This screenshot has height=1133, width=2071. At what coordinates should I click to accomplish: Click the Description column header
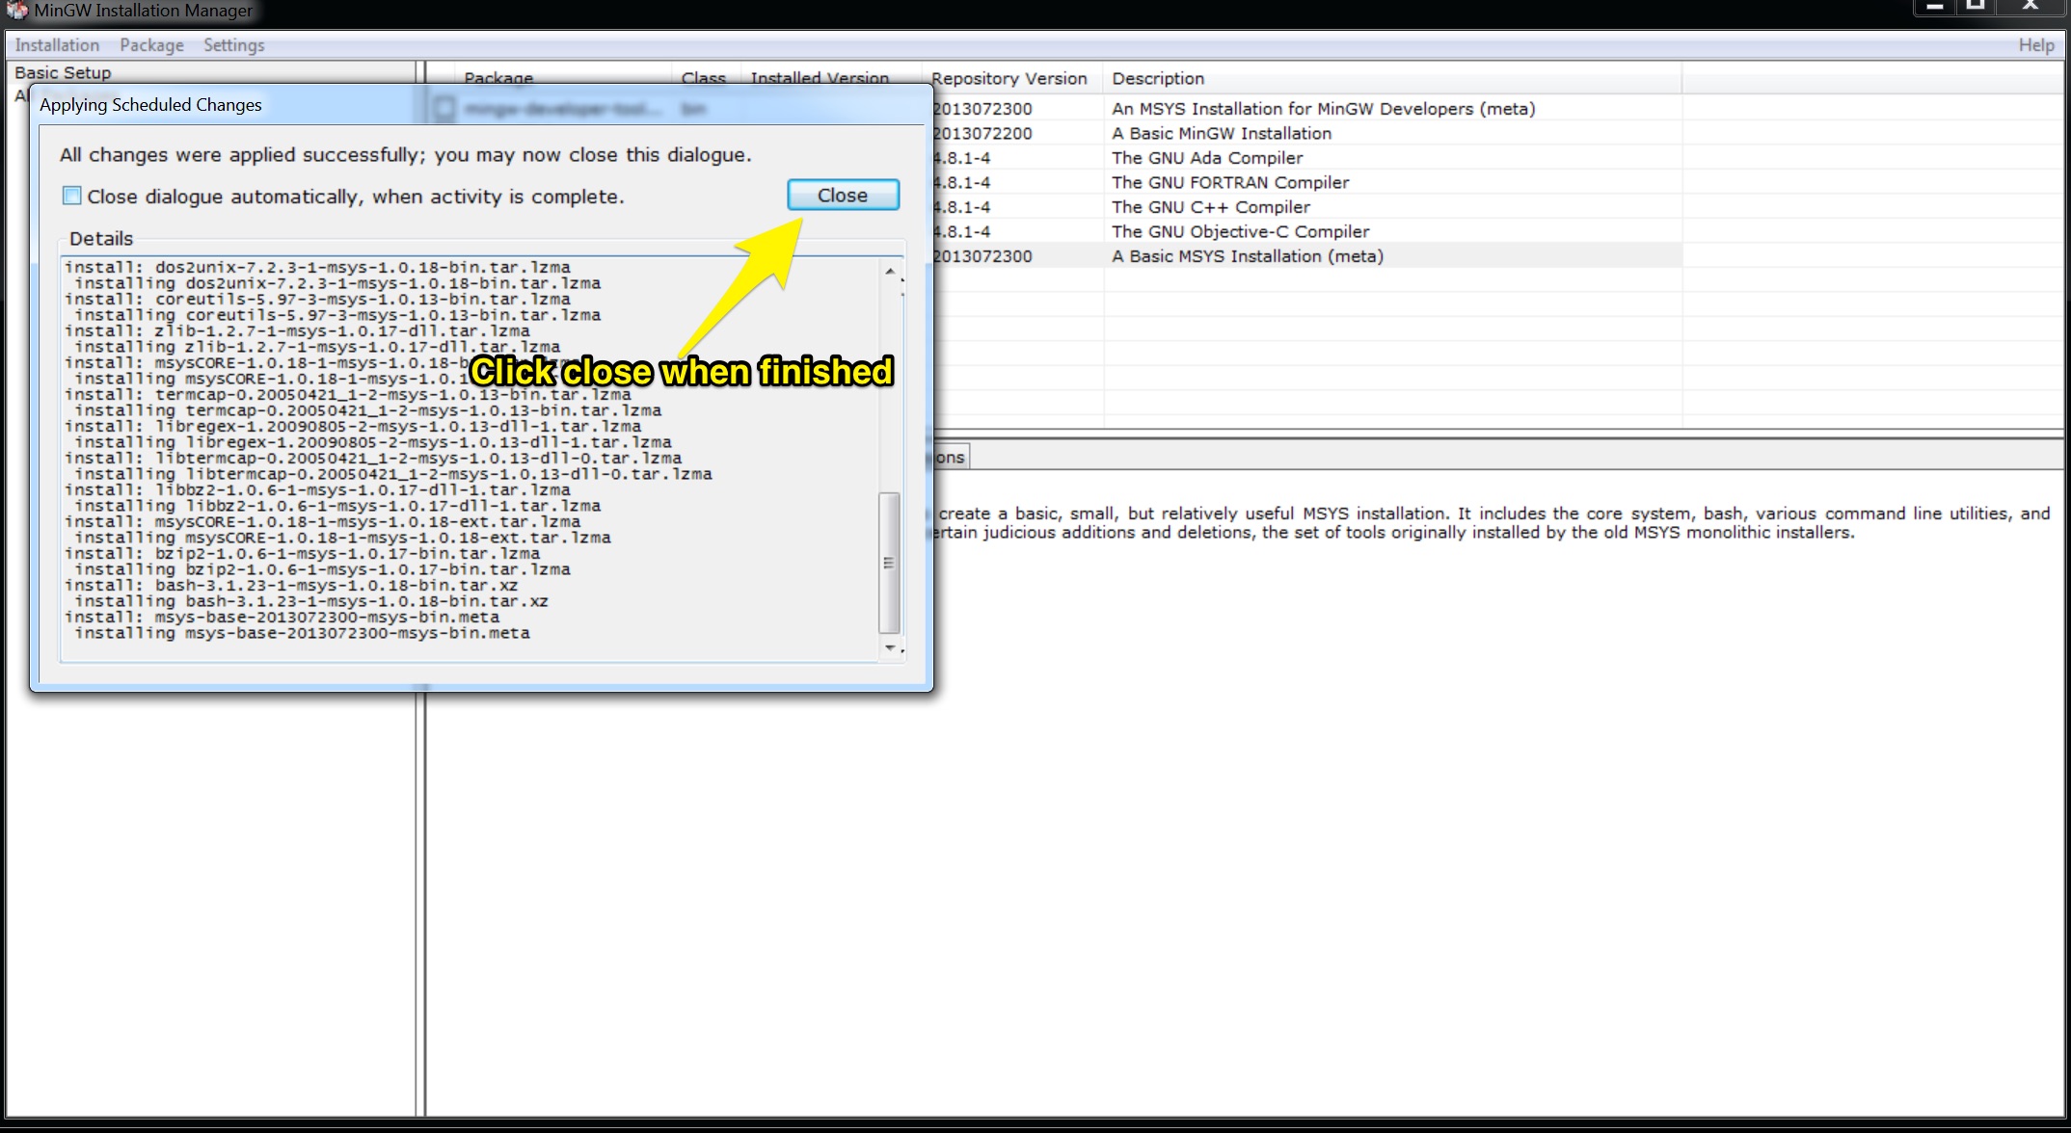(x=1157, y=78)
